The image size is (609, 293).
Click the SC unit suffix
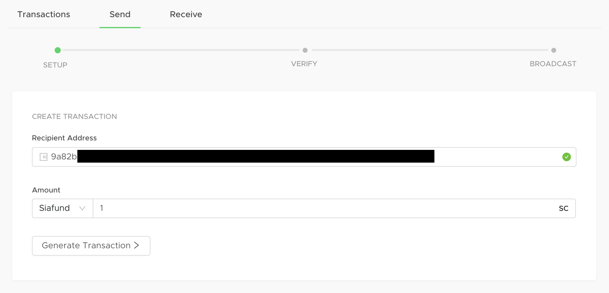(564, 208)
